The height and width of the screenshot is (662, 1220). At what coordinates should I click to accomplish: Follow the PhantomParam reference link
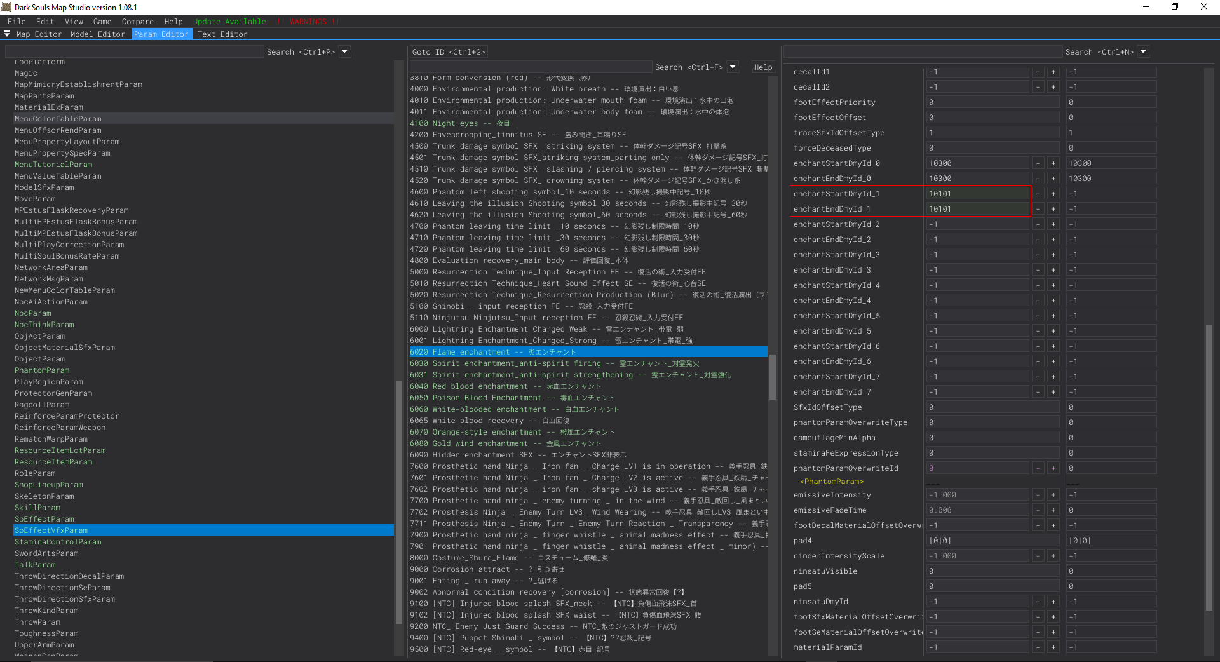[832, 482]
